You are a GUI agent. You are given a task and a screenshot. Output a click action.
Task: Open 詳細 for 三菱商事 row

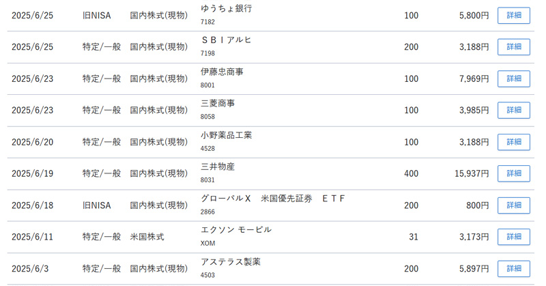click(x=514, y=110)
